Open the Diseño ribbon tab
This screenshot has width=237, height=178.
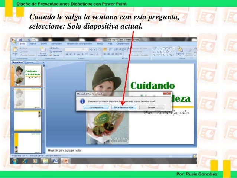[x=44, y=43]
